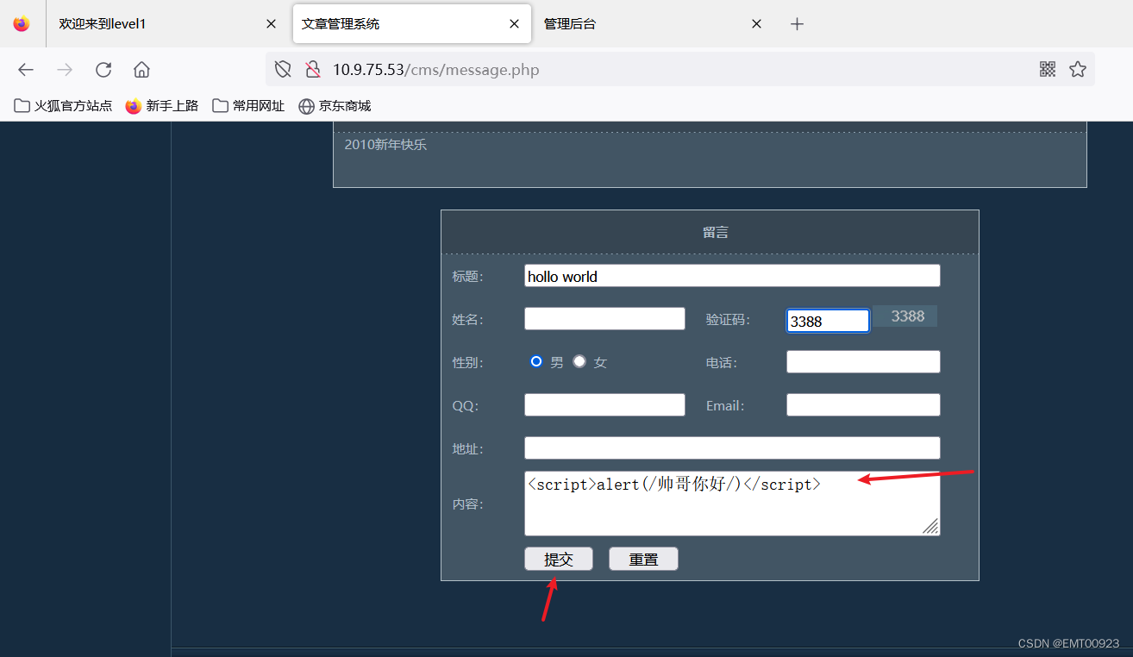Click the address bar URL
The height and width of the screenshot is (657, 1133).
(x=436, y=70)
